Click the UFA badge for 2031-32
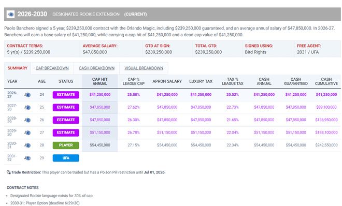Image resolution: width=342 pixels, height=206 pixels. 66,158
